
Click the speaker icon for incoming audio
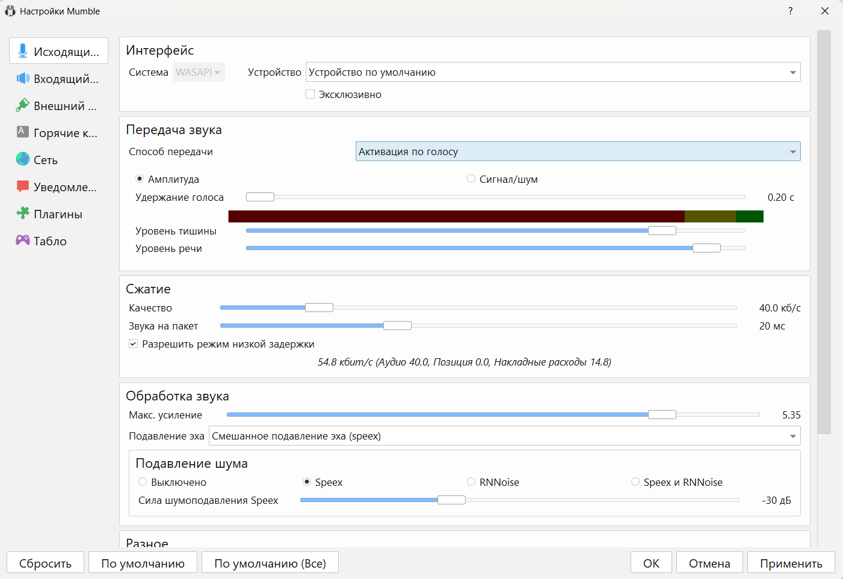tap(23, 78)
